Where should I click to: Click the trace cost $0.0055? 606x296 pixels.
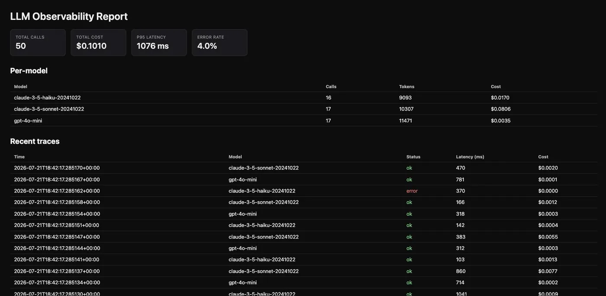point(548,237)
